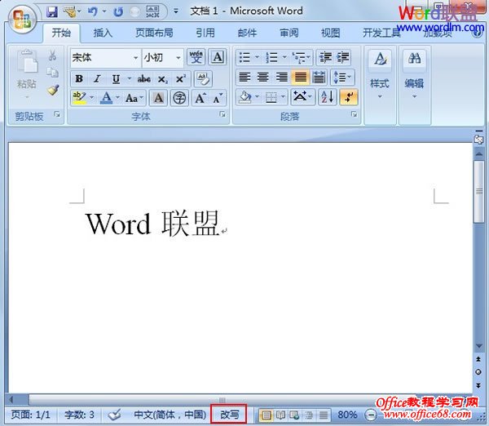Click the strikethrough abc icon

click(143, 79)
